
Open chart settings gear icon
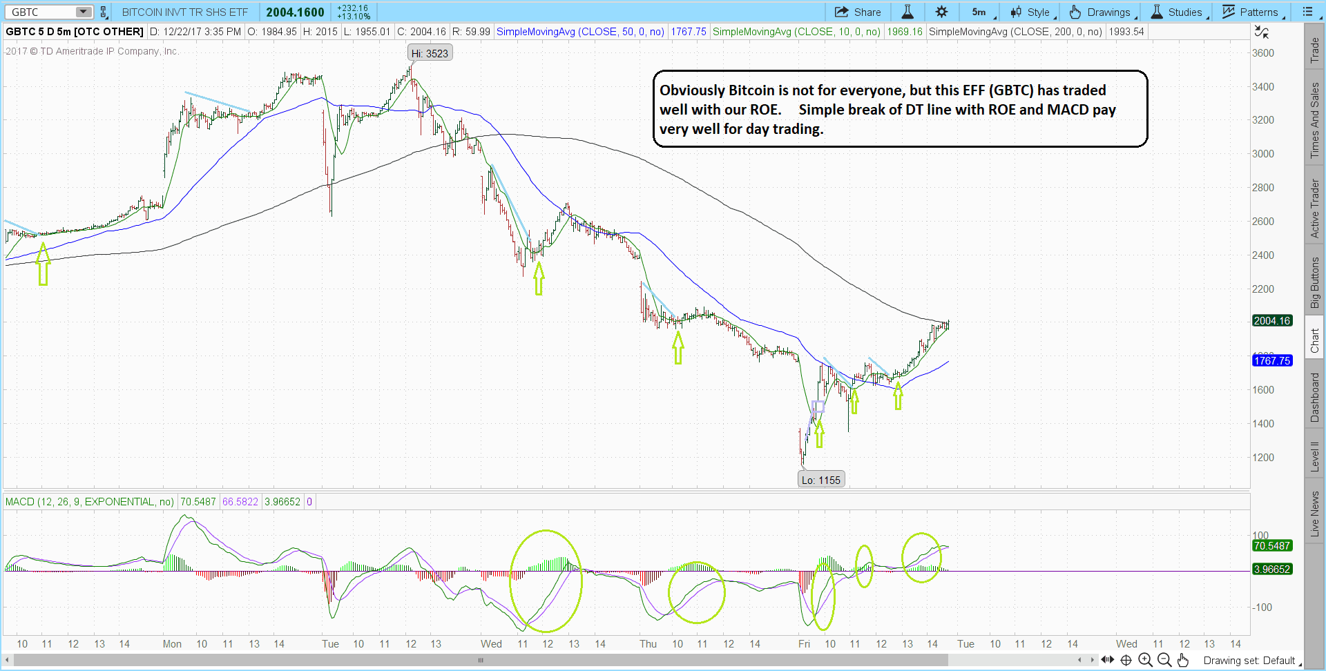click(941, 12)
